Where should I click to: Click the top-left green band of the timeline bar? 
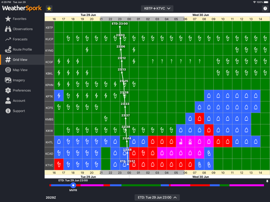tap(141, 185)
